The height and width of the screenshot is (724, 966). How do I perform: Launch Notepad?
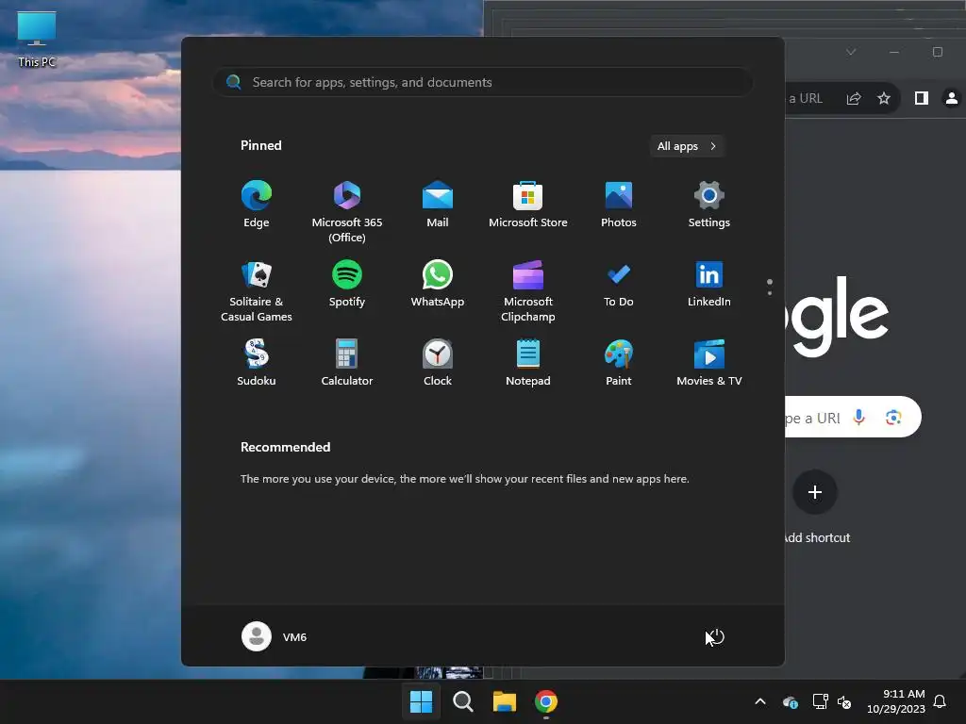(528, 363)
